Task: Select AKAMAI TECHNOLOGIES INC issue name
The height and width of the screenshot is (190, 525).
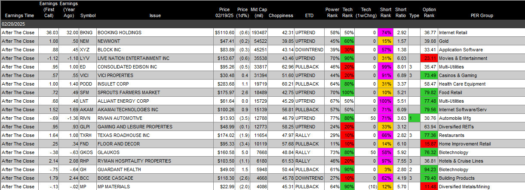Action: (128, 110)
